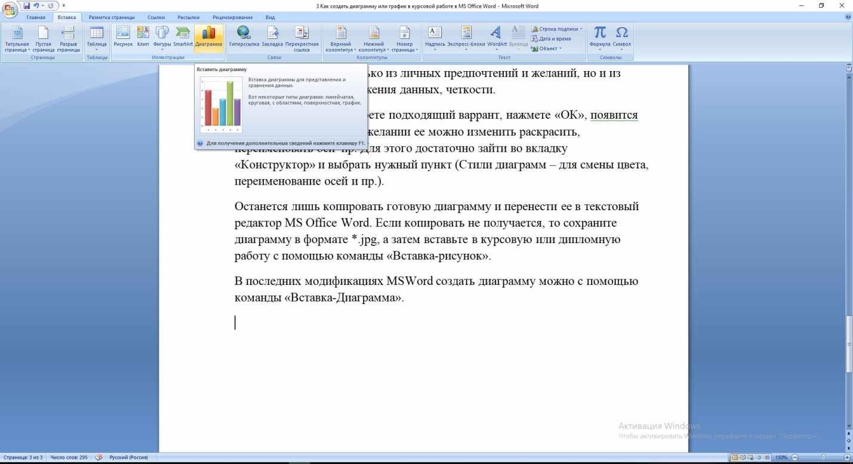
Task: Switch to the Разметка страницы tab
Action: [x=112, y=17]
